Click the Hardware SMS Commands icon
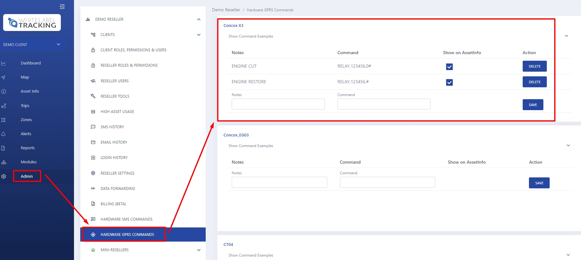The height and width of the screenshot is (260, 581). pos(93,219)
